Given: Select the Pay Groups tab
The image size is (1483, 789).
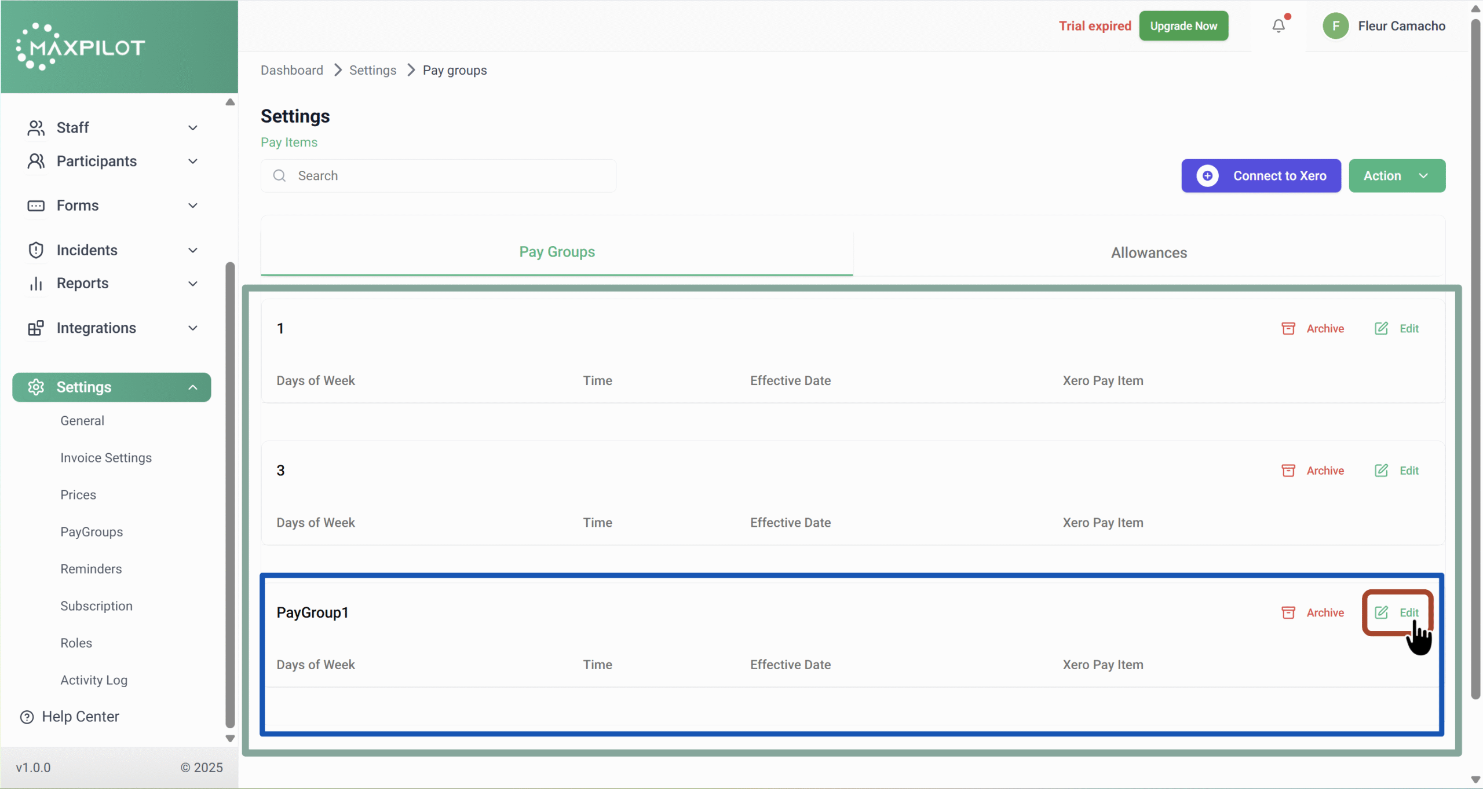Looking at the screenshot, I should coord(557,252).
